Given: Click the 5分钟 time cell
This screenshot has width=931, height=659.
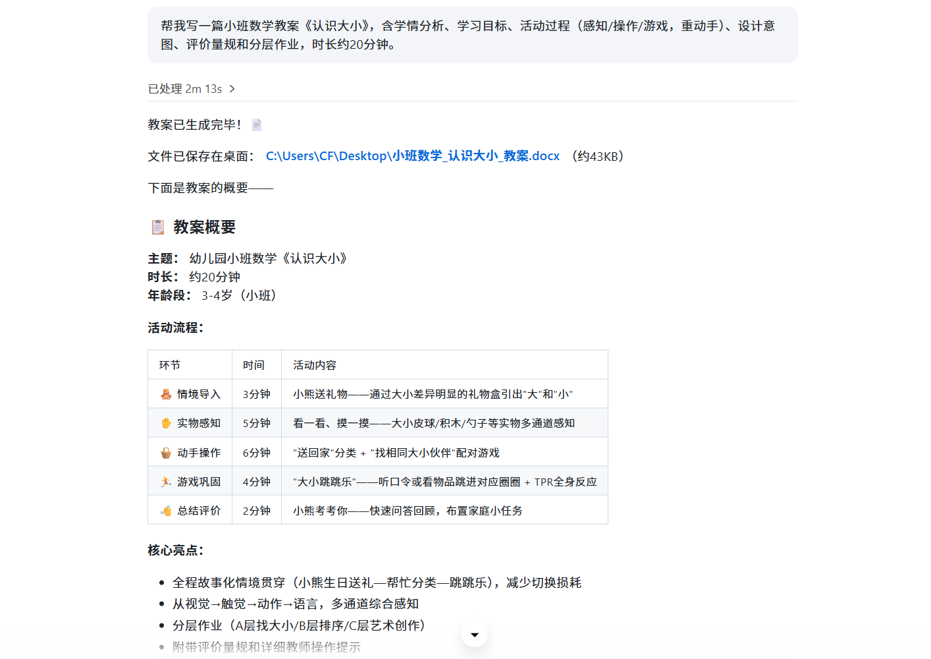Looking at the screenshot, I should click(x=257, y=423).
